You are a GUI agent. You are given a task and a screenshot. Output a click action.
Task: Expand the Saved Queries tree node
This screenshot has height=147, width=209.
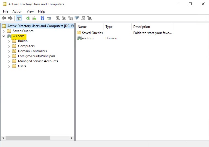pos(4,31)
